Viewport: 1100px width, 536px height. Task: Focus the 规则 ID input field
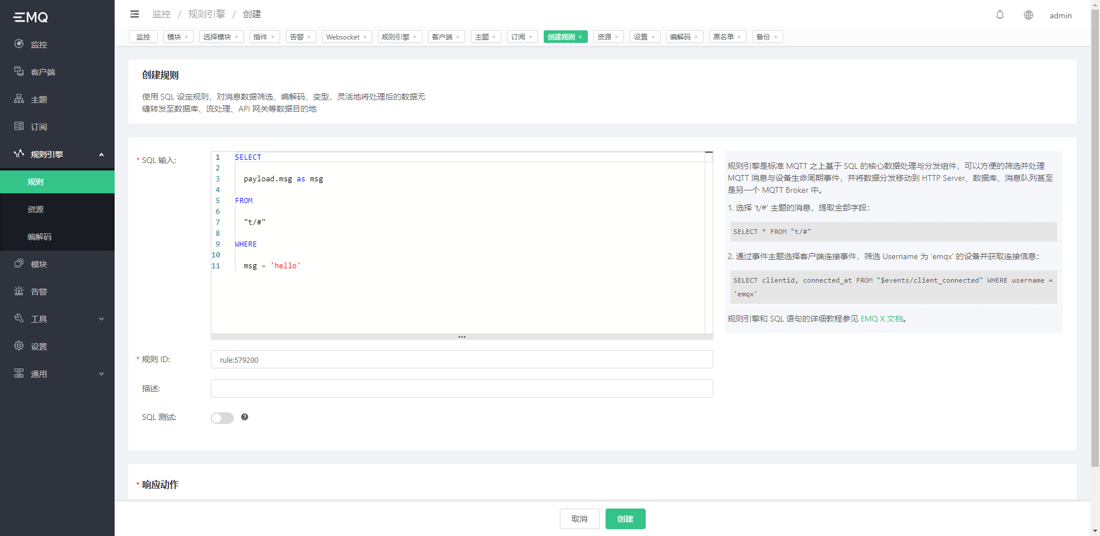pos(462,359)
